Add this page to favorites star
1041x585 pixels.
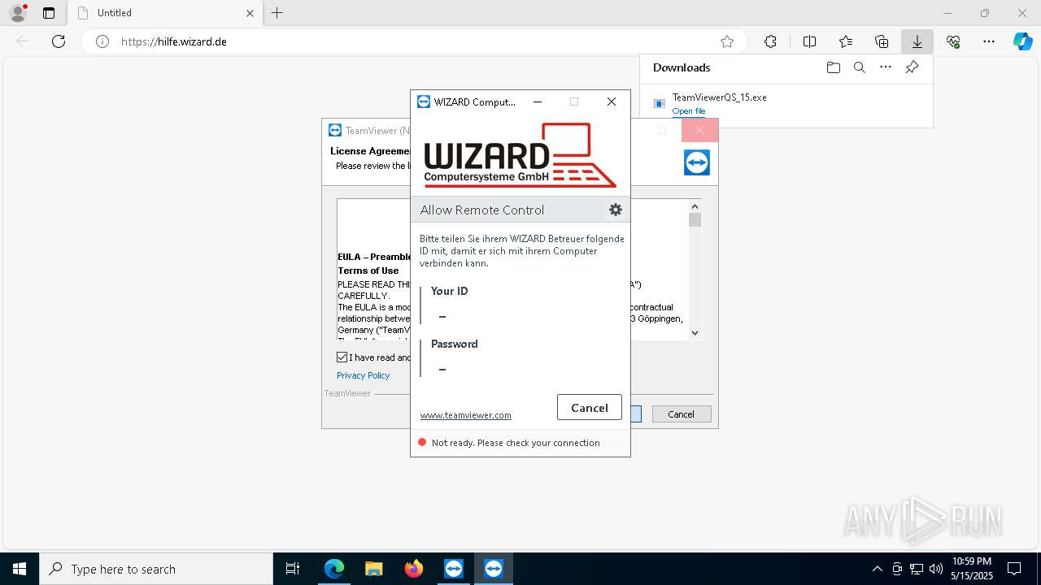[x=727, y=41]
